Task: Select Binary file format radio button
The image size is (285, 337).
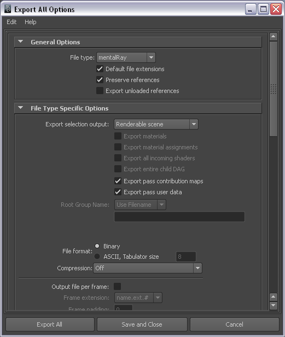Action: click(97, 246)
